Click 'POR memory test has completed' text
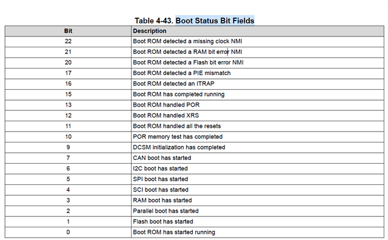This screenshot has width=388, height=240. (x=178, y=137)
